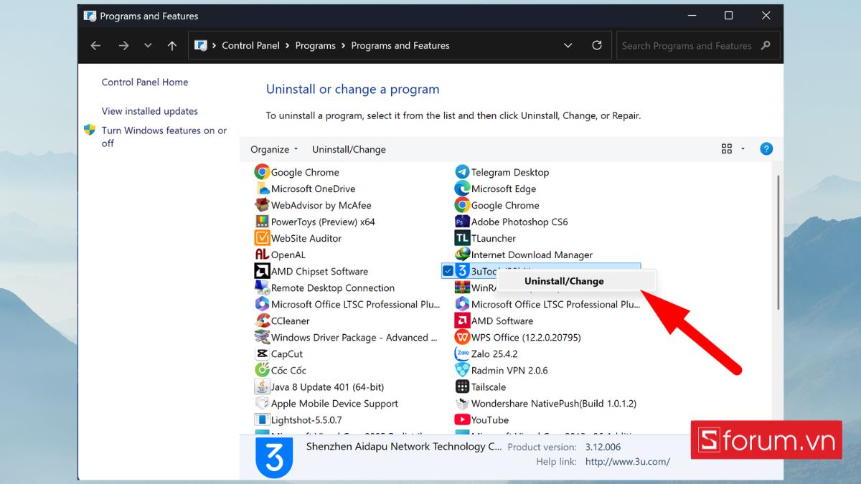Go up one level with up arrow

(172, 45)
